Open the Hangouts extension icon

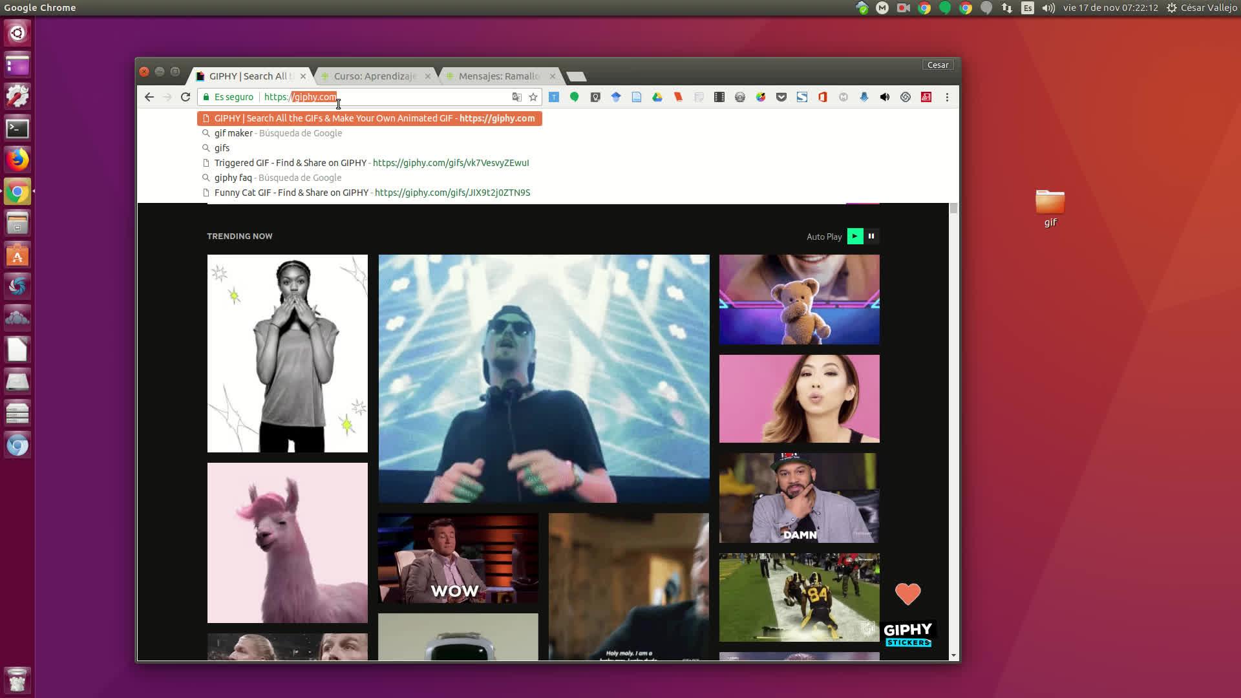[574, 97]
